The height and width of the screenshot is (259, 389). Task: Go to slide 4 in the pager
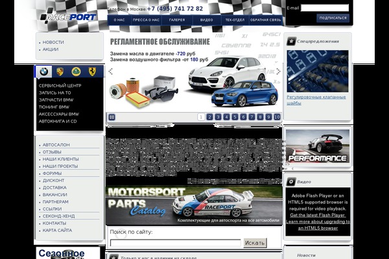click(x=226, y=117)
